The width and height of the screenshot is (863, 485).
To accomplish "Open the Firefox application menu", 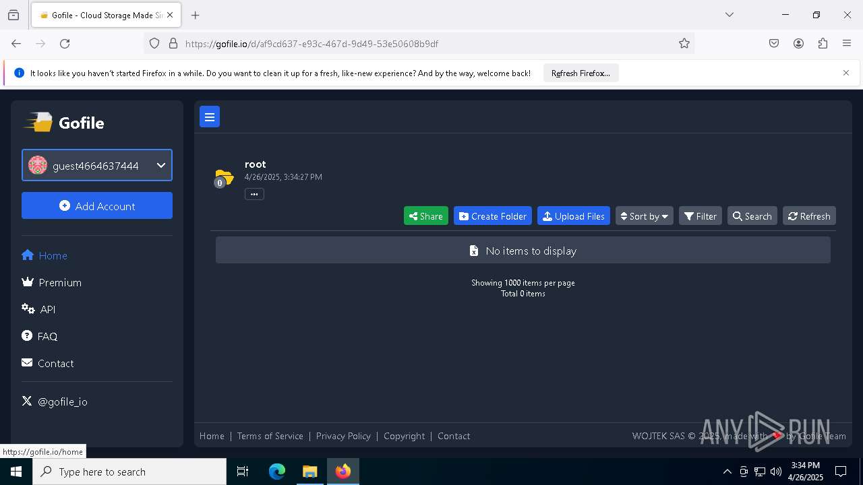I will [x=847, y=44].
